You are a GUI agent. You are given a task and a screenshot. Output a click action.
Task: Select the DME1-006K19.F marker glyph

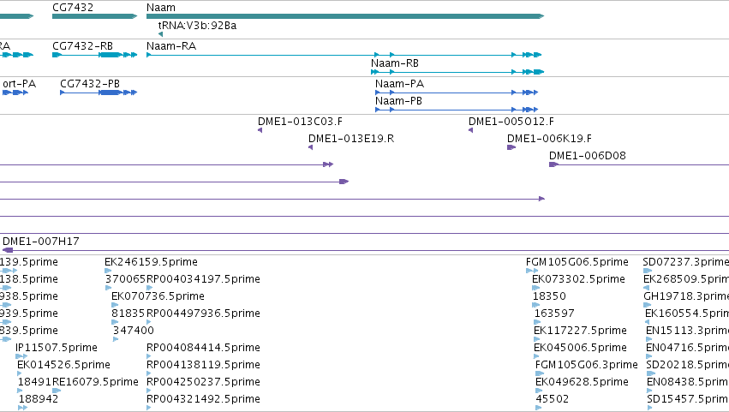tap(511, 147)
